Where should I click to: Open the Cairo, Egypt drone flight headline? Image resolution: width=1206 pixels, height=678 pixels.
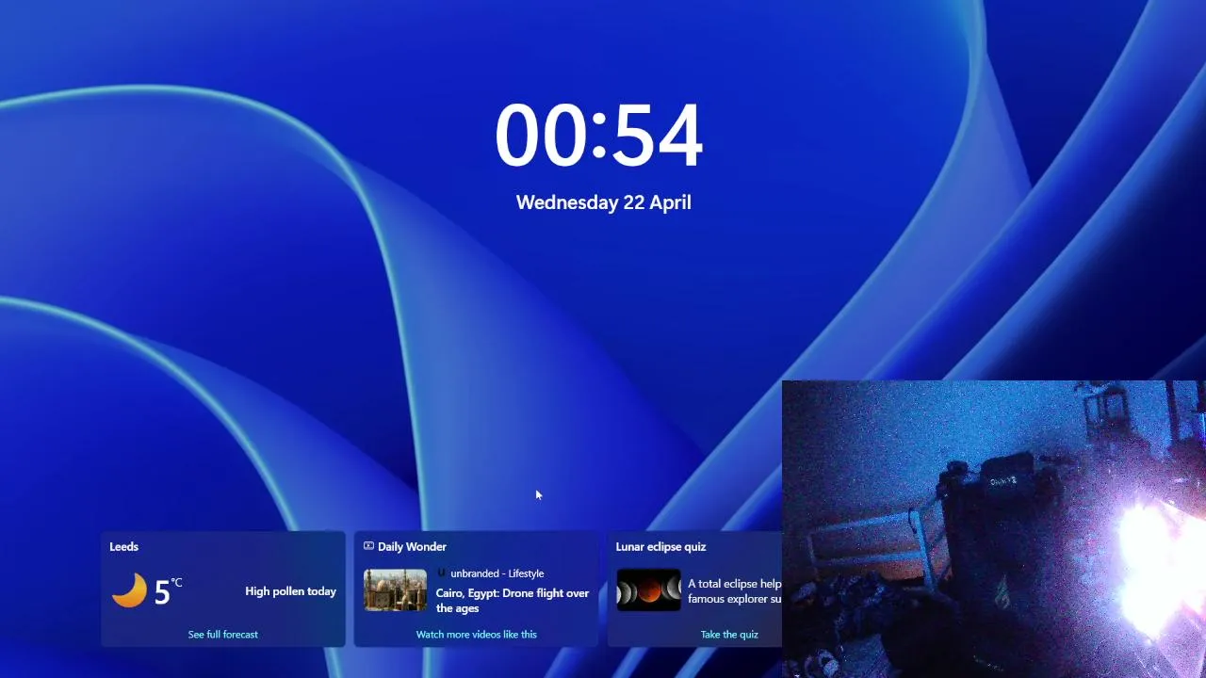click(x=513, y=601)
